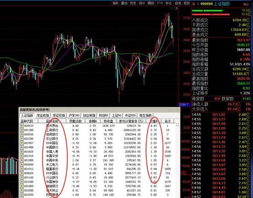Open the 指标 indicator menu
The width and height of the screenshot is (253, 198).
[116, 3]
